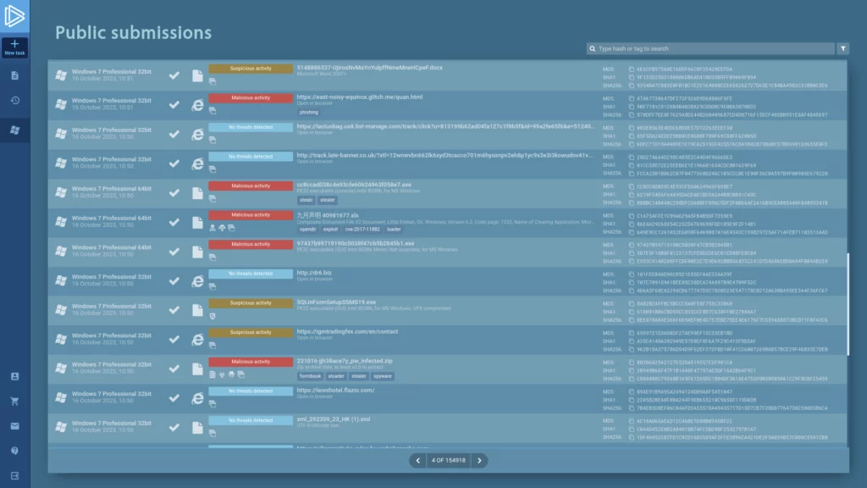Open the reports document icon in the left sidebar
This screenshot has height=488, width=867.
click(x=14, y=75)
